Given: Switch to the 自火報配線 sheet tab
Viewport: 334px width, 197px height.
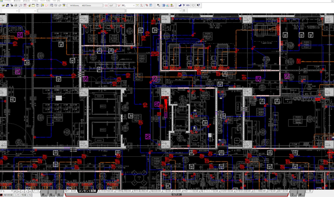Looking at the screenshot, I should point(259,191).
